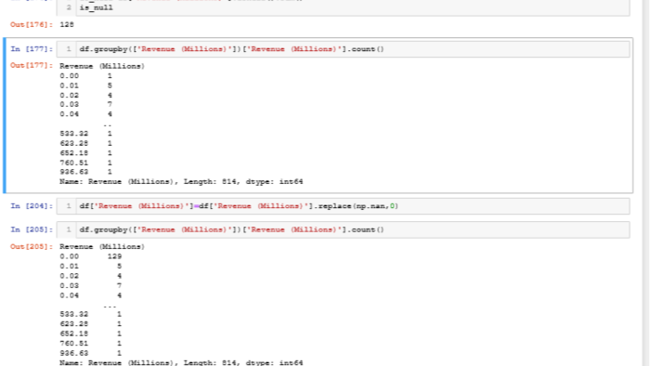This screenshot has height=366, width=650.
Task: Click the 0.00 count 129 row in Out[205]
Action: click(90, 256)
